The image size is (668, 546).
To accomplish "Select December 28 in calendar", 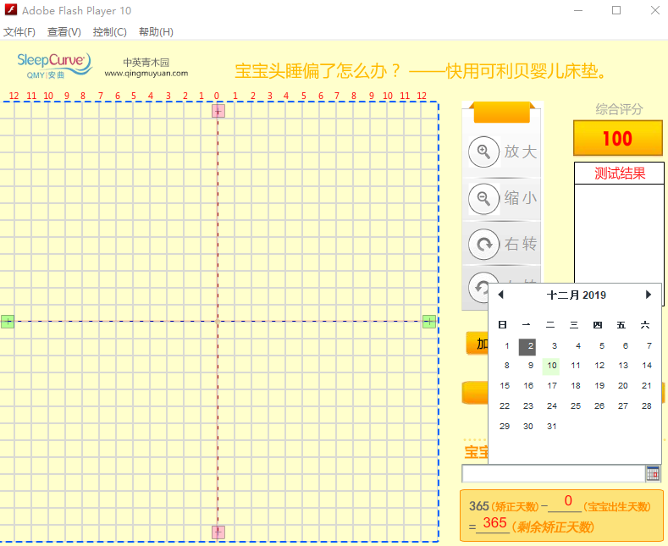I will [646, 405].
